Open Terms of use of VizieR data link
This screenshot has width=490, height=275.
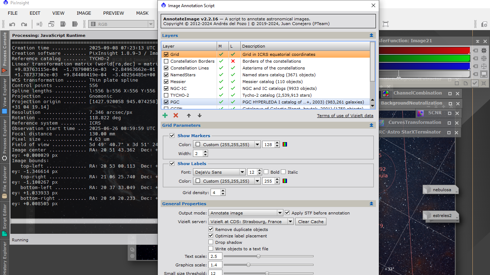[x=345, y=116]
